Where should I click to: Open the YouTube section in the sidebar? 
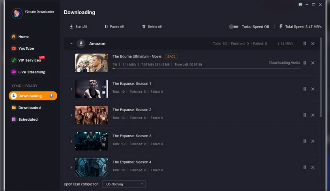click(x=22, y=49)
